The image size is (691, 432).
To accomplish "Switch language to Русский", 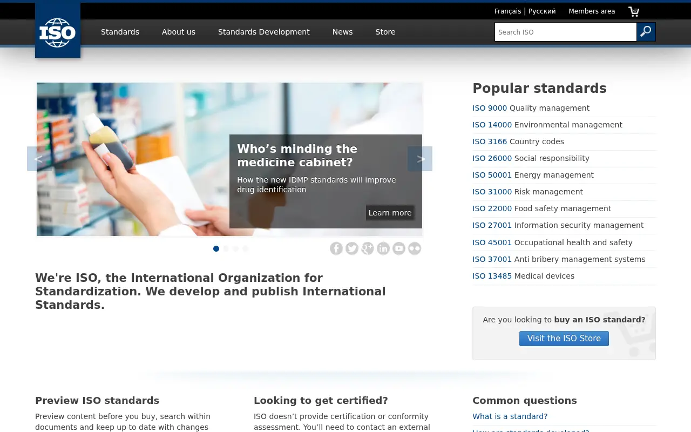I will click(542, 11).
